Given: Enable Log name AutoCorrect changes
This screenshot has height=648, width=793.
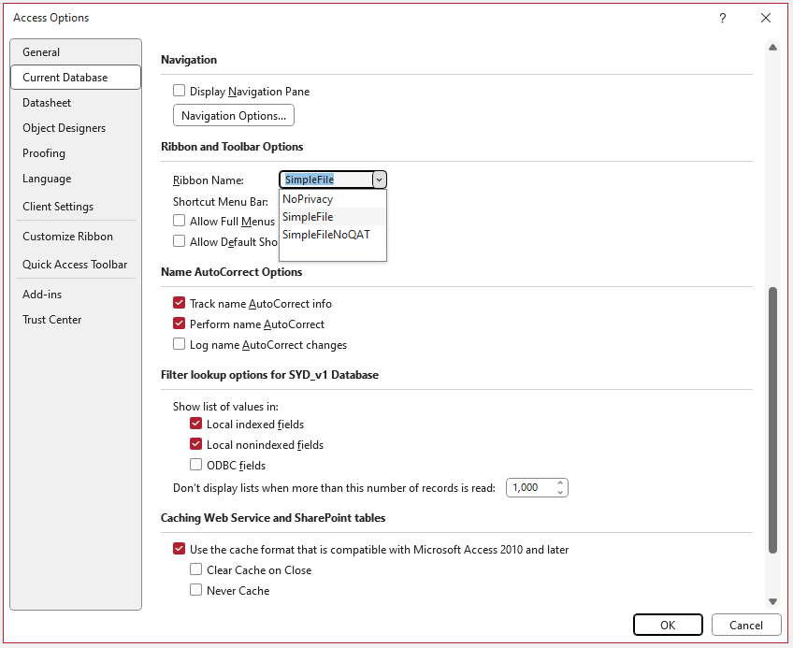Looking at the screenshot, I should 179,344.
